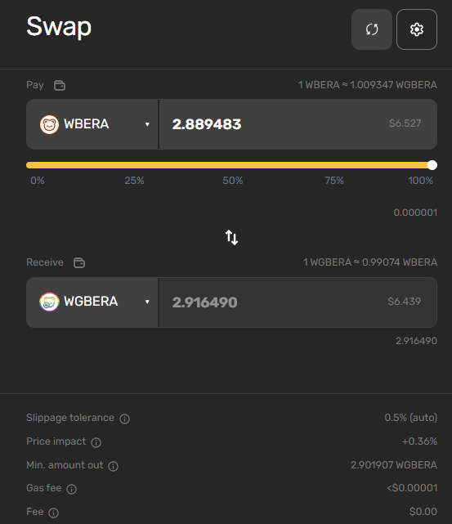Image resolution: width=452 pixels, height=524 pixels.
Task: Open the WBERA token dropdown
Action: 92,124
